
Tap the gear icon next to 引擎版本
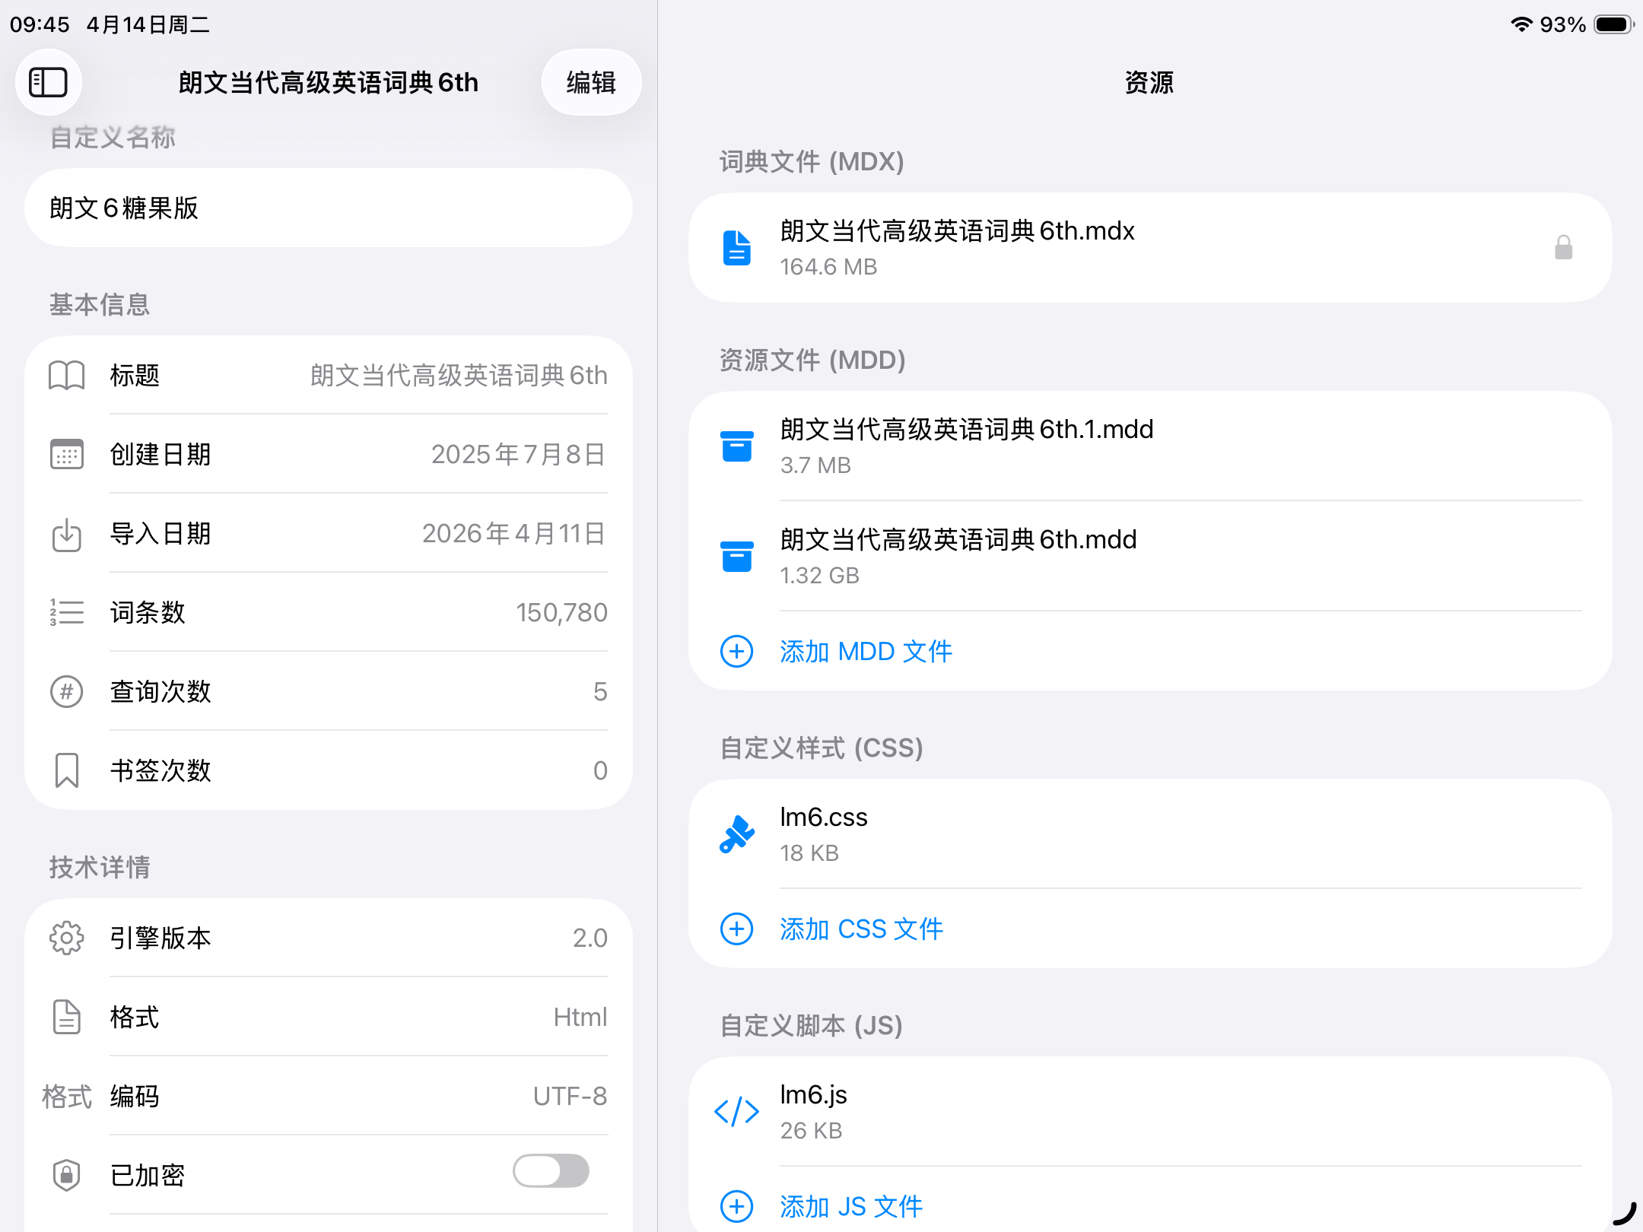(x=66, y=938)
